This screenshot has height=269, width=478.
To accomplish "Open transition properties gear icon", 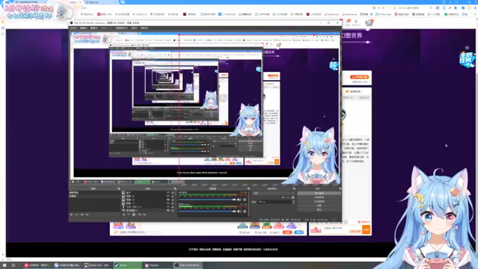I will coord(293,198).
